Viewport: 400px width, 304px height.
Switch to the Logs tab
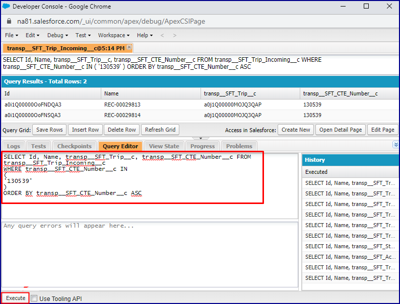coord(14,146)
